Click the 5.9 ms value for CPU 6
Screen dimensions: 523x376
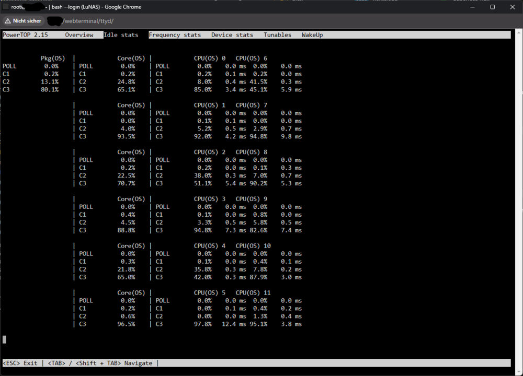291,90
